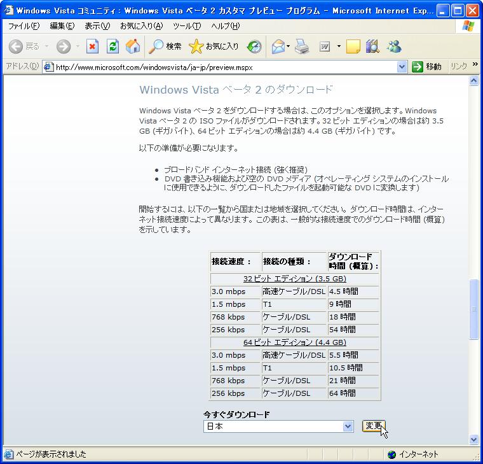The image size is (483, 464).
Task: Open the 表示(V) menu
Action: tap(97, 26)
